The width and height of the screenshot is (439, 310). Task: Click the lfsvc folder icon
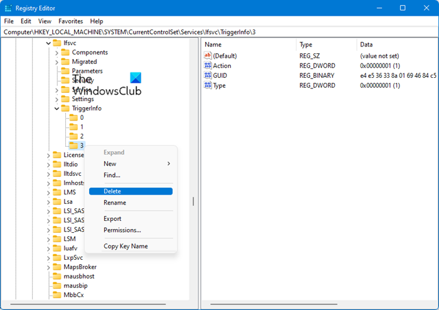pos(57,43)
